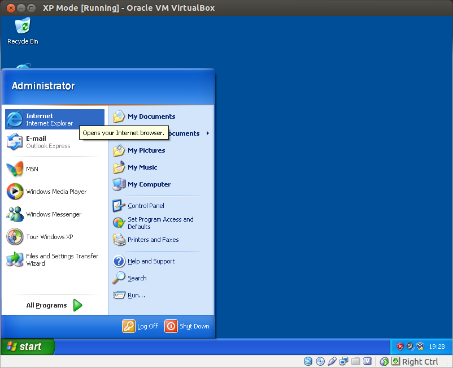
Task: Click the VirtualBox optical disc indicator
Action: tap(320, 361)
